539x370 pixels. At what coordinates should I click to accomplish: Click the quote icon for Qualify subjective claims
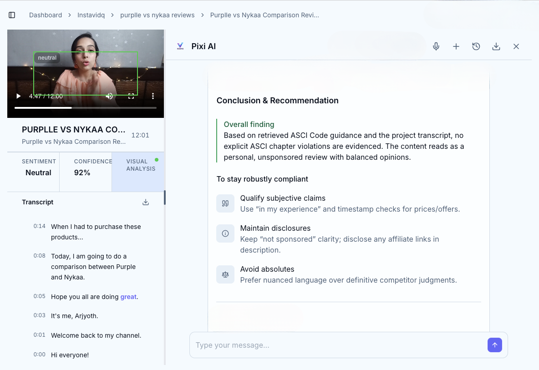(x=225, y=203)
